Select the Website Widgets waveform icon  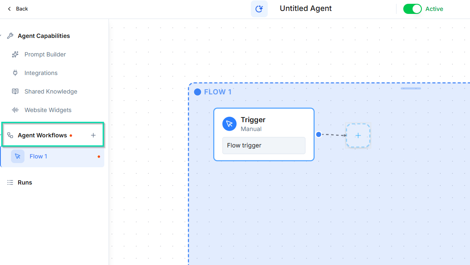[x=15, y=110]
